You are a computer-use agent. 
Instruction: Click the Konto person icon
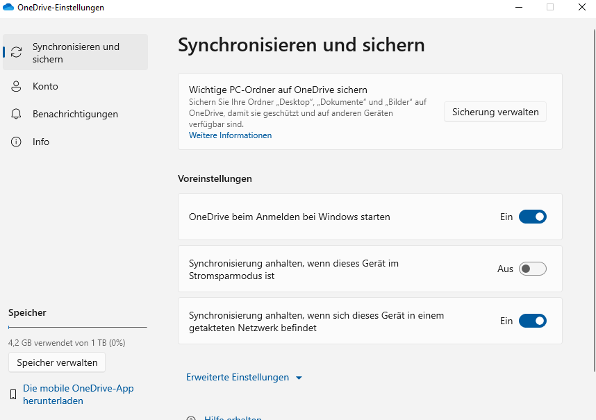(16, 86)
